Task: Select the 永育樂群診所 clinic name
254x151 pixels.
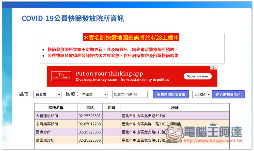Action: click(x=47, y=124)
